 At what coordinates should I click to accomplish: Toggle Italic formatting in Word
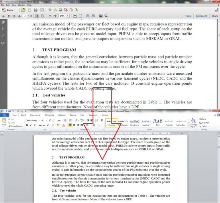pyautogui.click(x=31, y=125)
